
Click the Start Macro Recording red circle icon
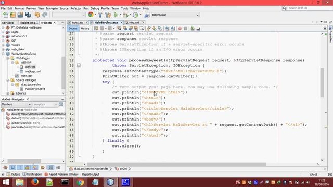(180, 29)
